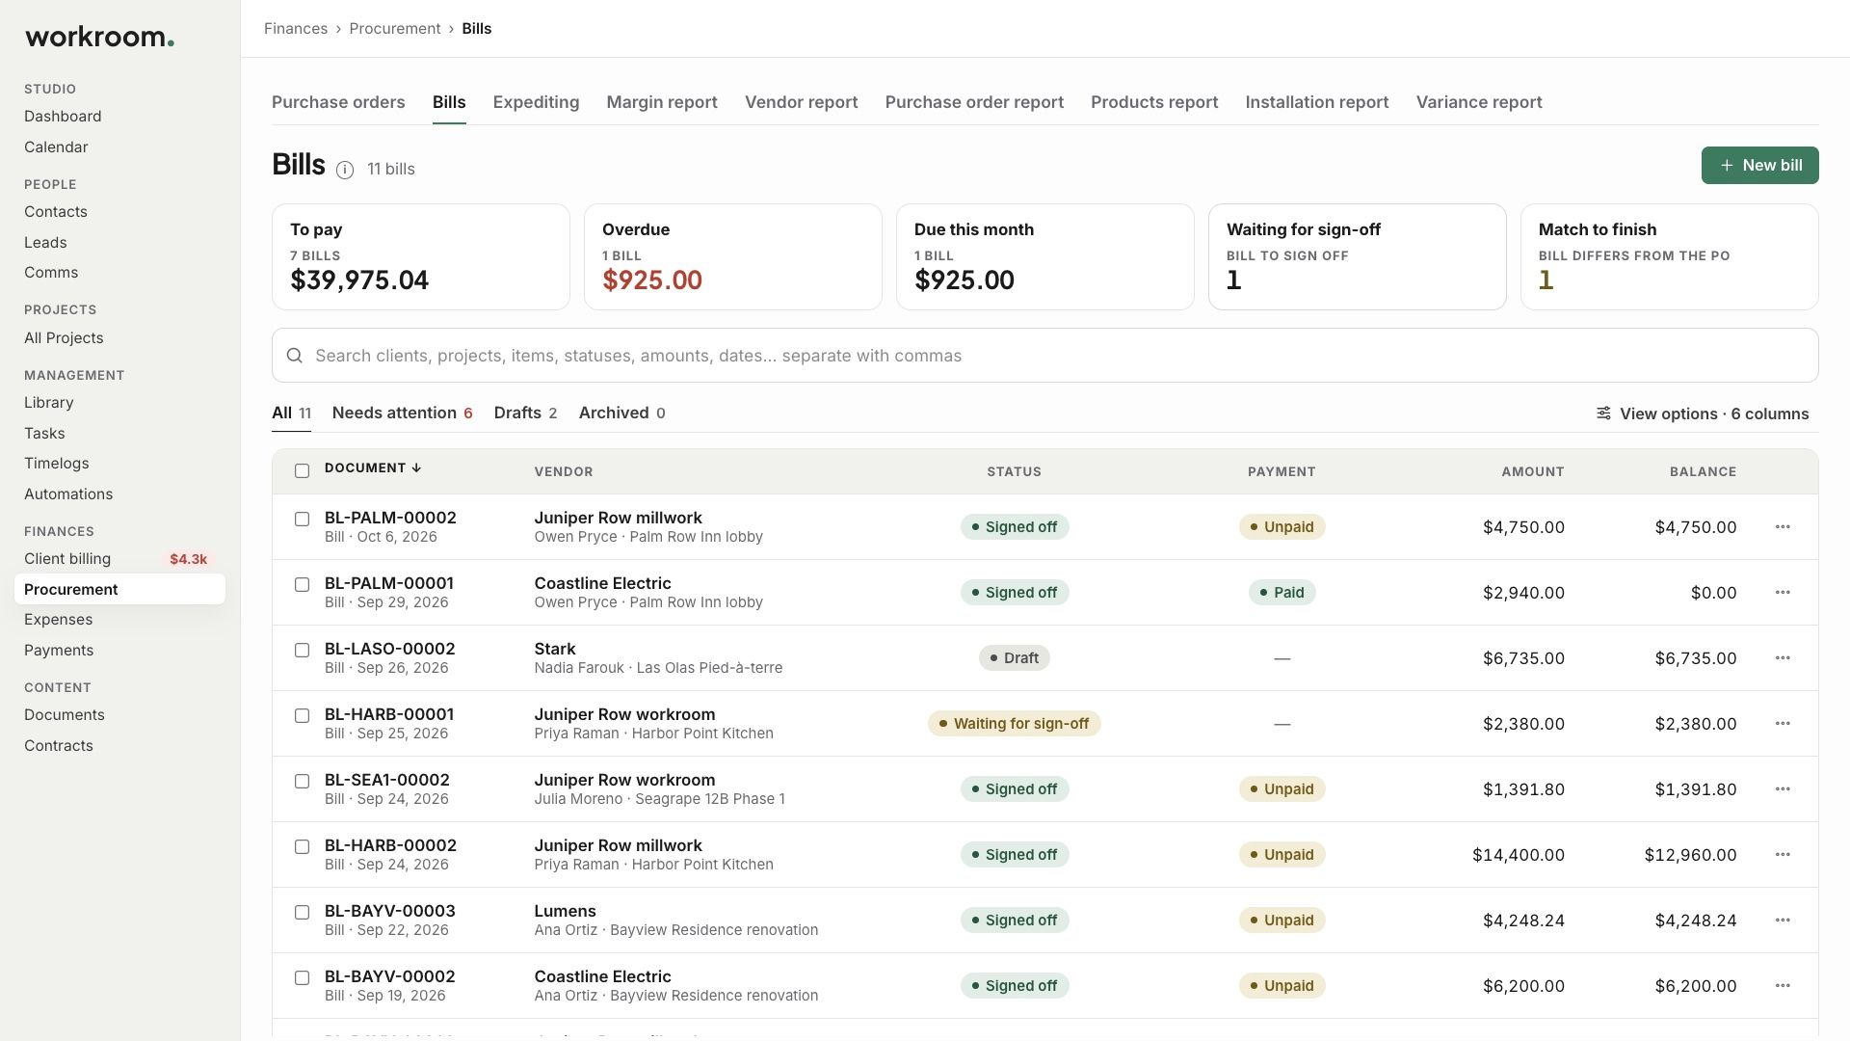
Task: Click the search bills input field
Action: tap(1044, 356)
